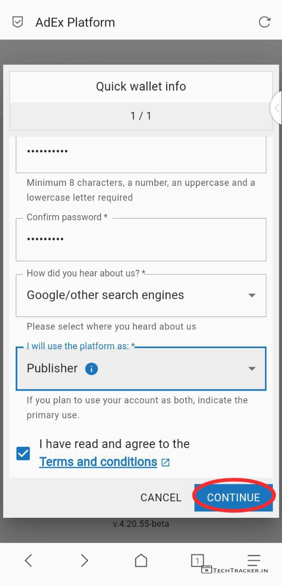Click into the password field
This screenshot has width=282, height=586.
coord(141,152)
